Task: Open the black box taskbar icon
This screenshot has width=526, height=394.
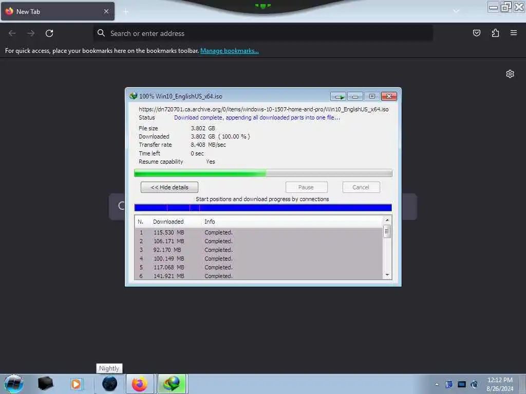Action: click(46, 384)
